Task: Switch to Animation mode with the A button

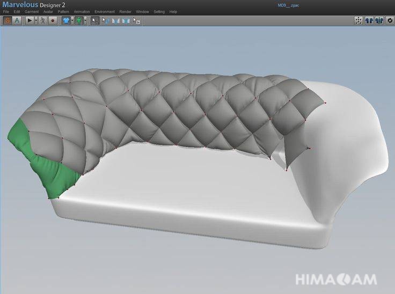Action: click(x=17, y=20)
